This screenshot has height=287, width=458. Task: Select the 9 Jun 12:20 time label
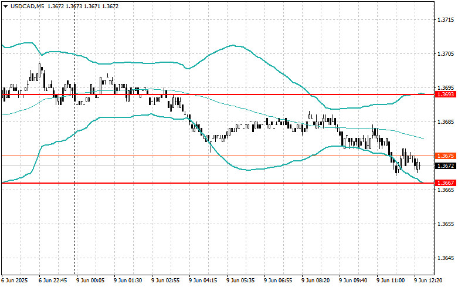(x=428, y=281)
